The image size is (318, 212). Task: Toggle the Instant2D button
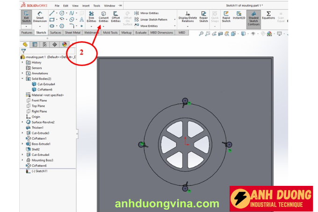click(x=239, y=17)
